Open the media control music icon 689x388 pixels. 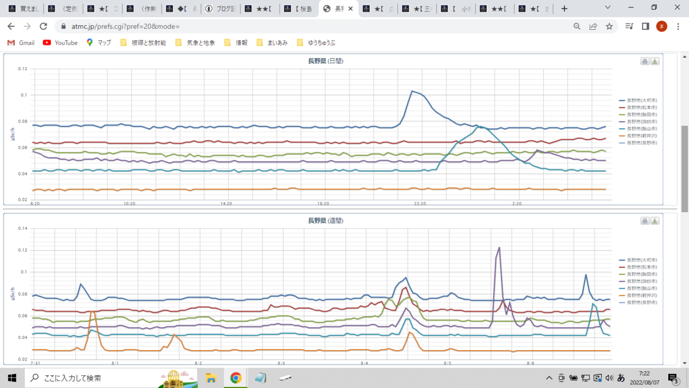tap(630, 26)
